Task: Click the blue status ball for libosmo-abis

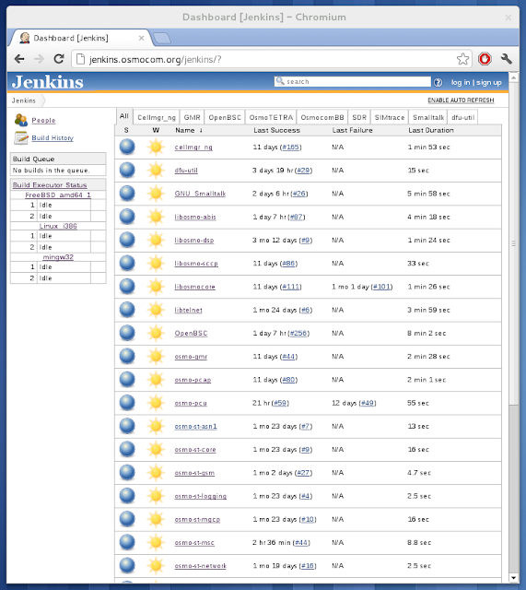Action: [127, 217]
